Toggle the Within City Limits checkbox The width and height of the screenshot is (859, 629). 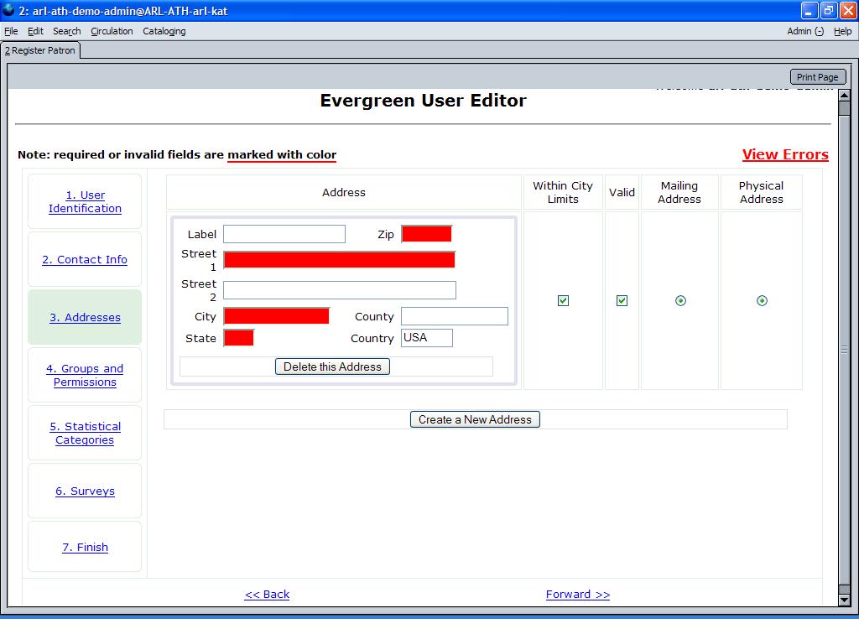tap(563, 300)
